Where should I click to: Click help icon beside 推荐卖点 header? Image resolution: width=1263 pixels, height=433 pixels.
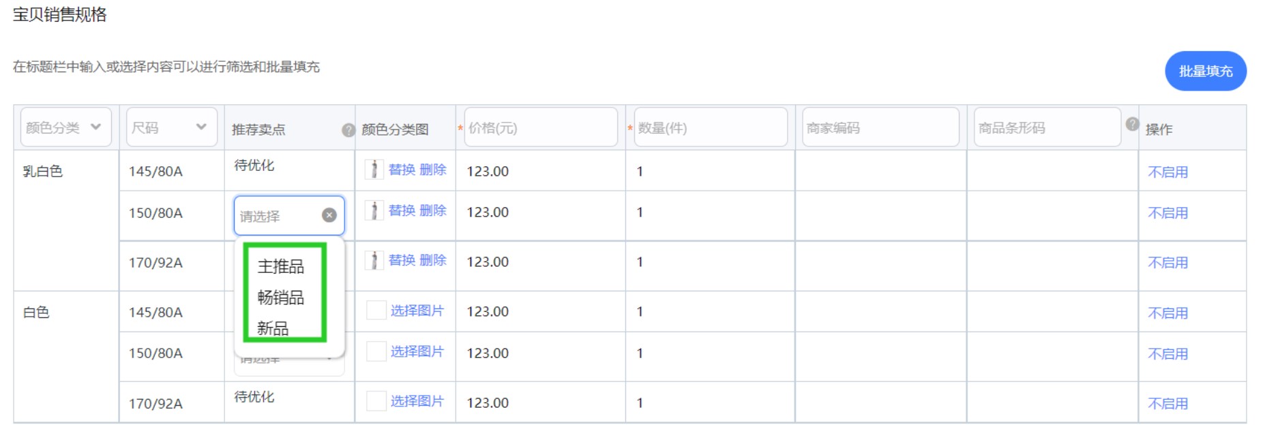[x=348, y=129]
